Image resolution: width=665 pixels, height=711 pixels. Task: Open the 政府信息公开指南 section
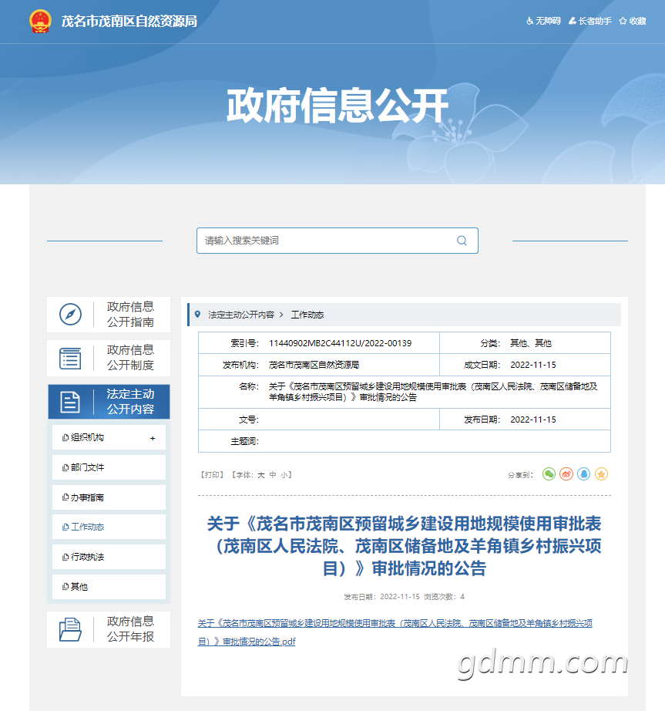click(x=109, y=315)
